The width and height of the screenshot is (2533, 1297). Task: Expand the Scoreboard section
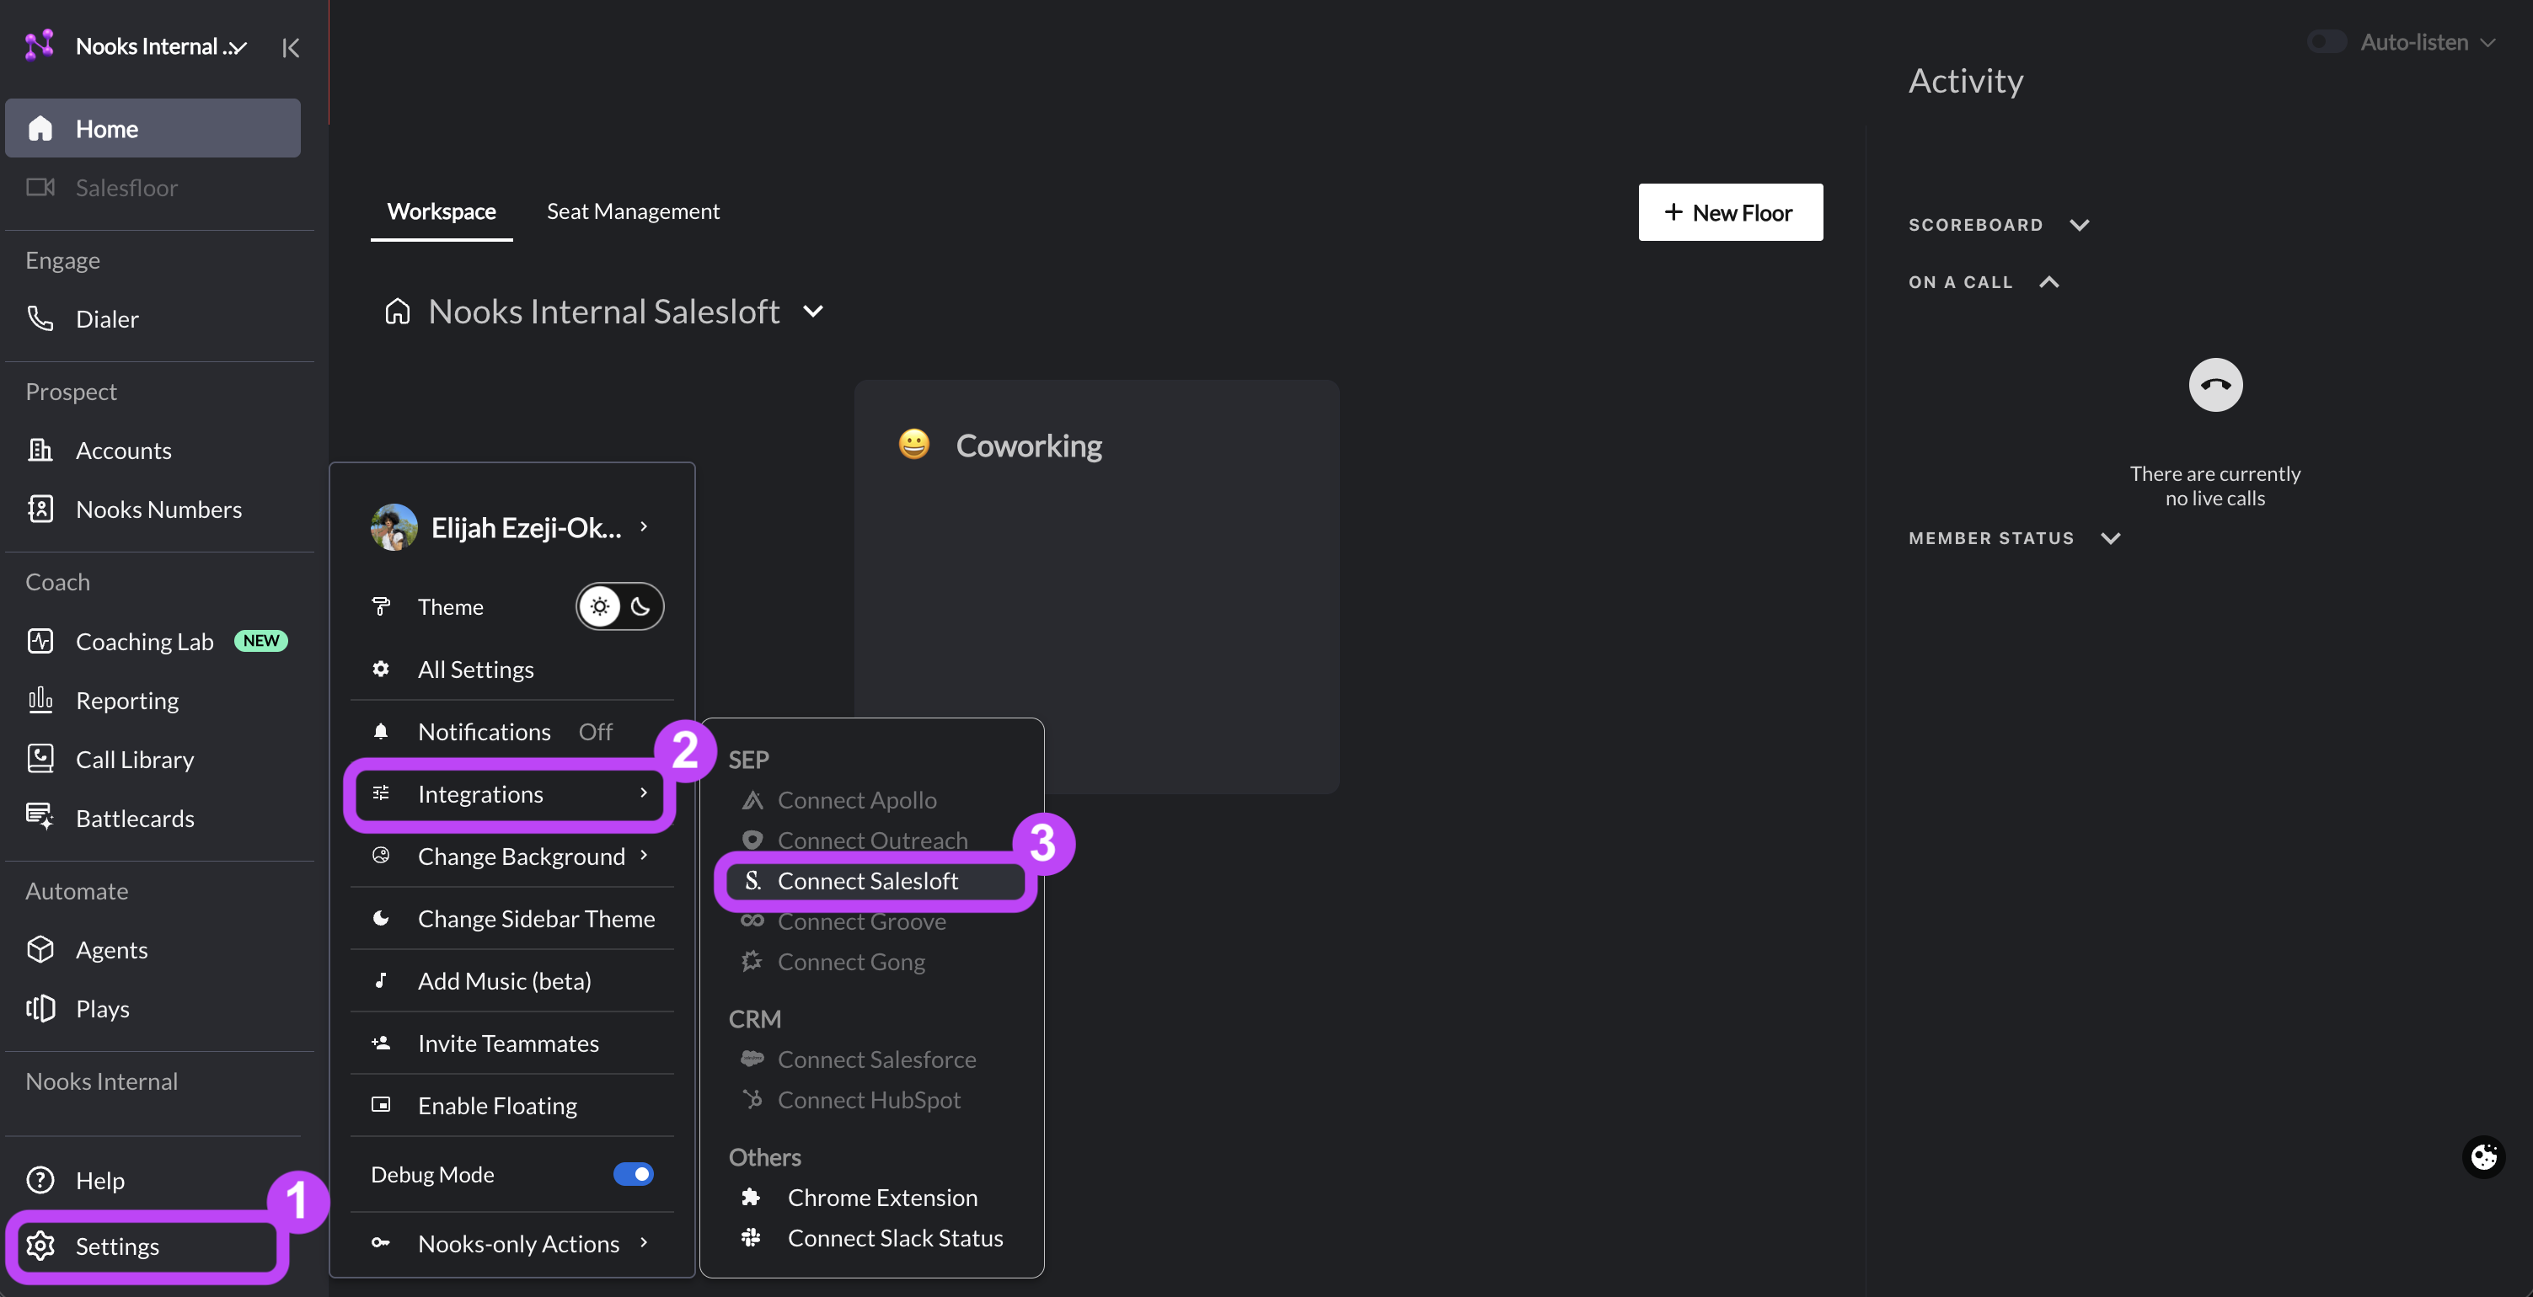point(2079,225)
